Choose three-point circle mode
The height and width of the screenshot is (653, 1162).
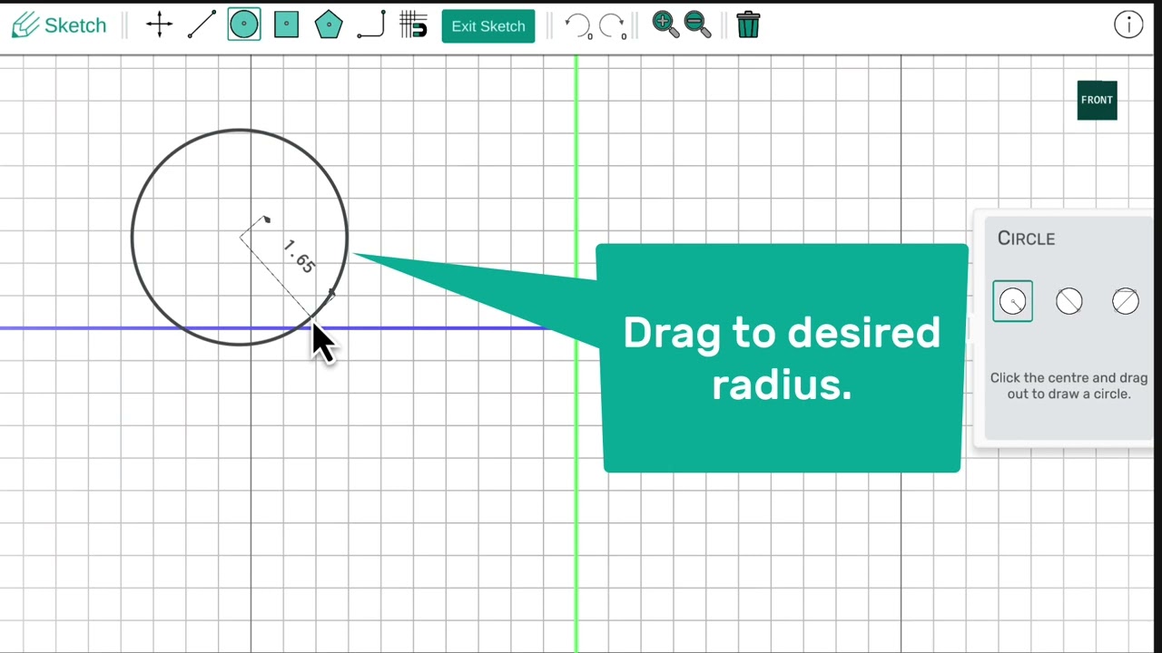coord(1125,301)
